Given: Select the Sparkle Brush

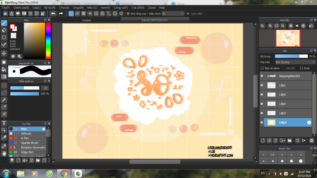Looking at the screenshot, I should 27,143.
